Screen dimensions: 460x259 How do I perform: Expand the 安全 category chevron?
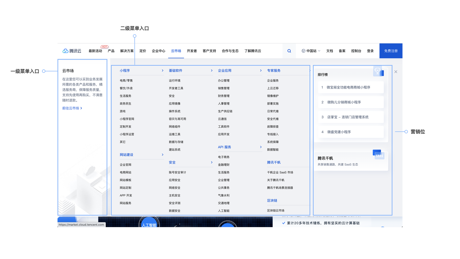[x=212, y=162]
